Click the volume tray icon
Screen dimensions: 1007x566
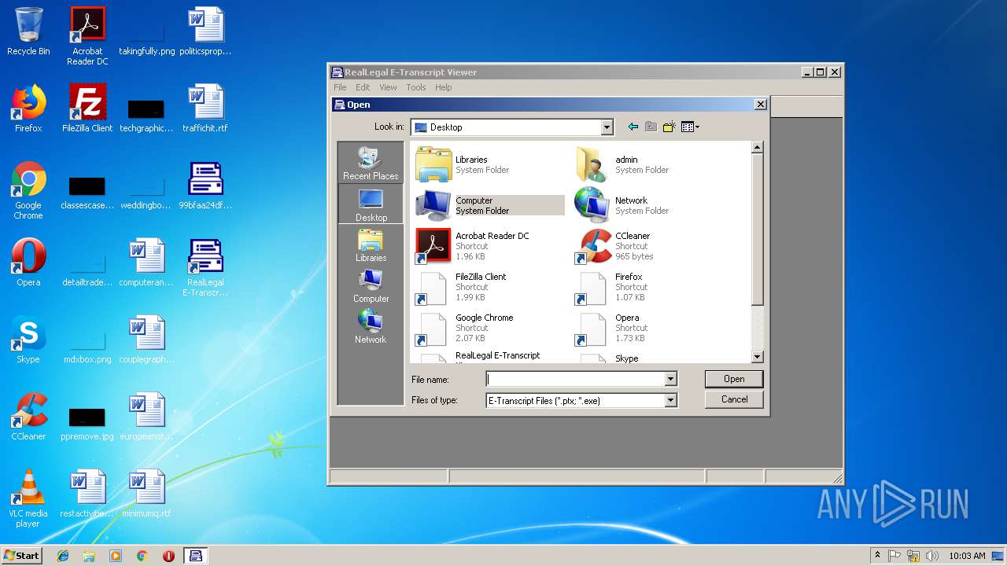click(932, 556)
